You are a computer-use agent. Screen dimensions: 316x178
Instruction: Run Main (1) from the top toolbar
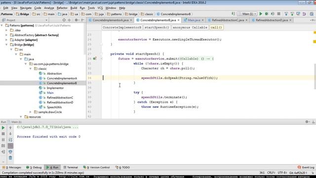pos(261,14)
